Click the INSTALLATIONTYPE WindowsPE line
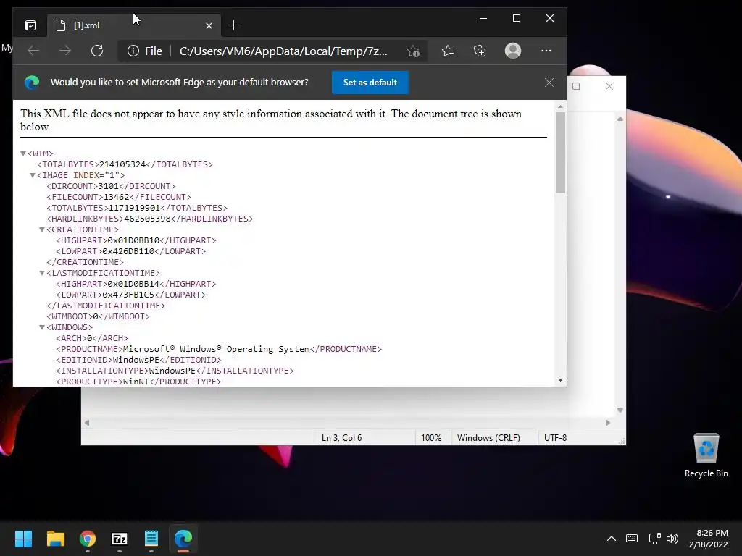Screen dimensions: 742x556 175,371
